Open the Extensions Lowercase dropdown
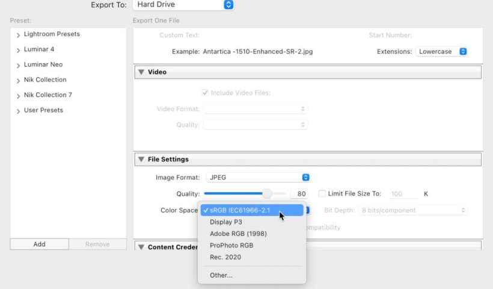Screen dimensions: 493x289 [x=441, y=52]
